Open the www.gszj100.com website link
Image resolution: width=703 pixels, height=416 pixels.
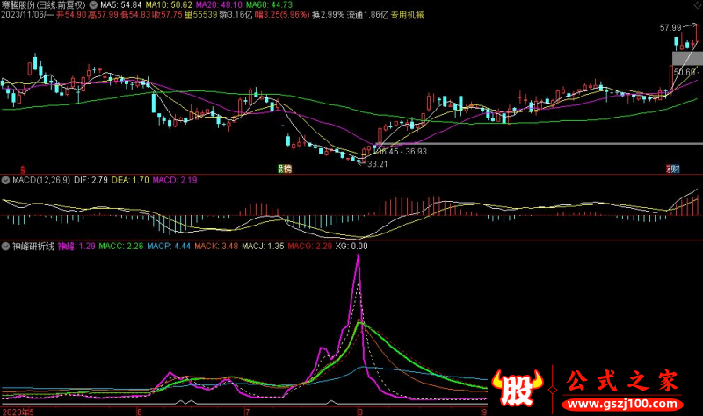pos(622,404)
